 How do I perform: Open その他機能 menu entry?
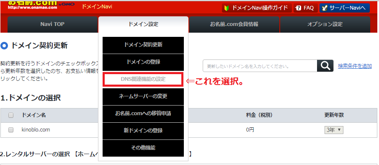click(143, 148)
